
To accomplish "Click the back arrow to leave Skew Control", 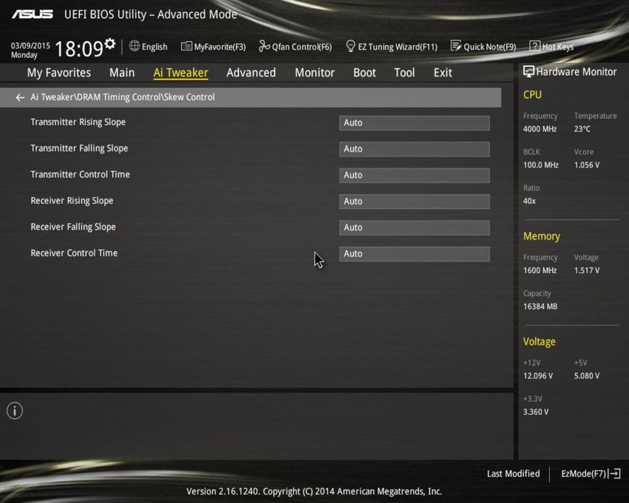I will tap(20, 97).
